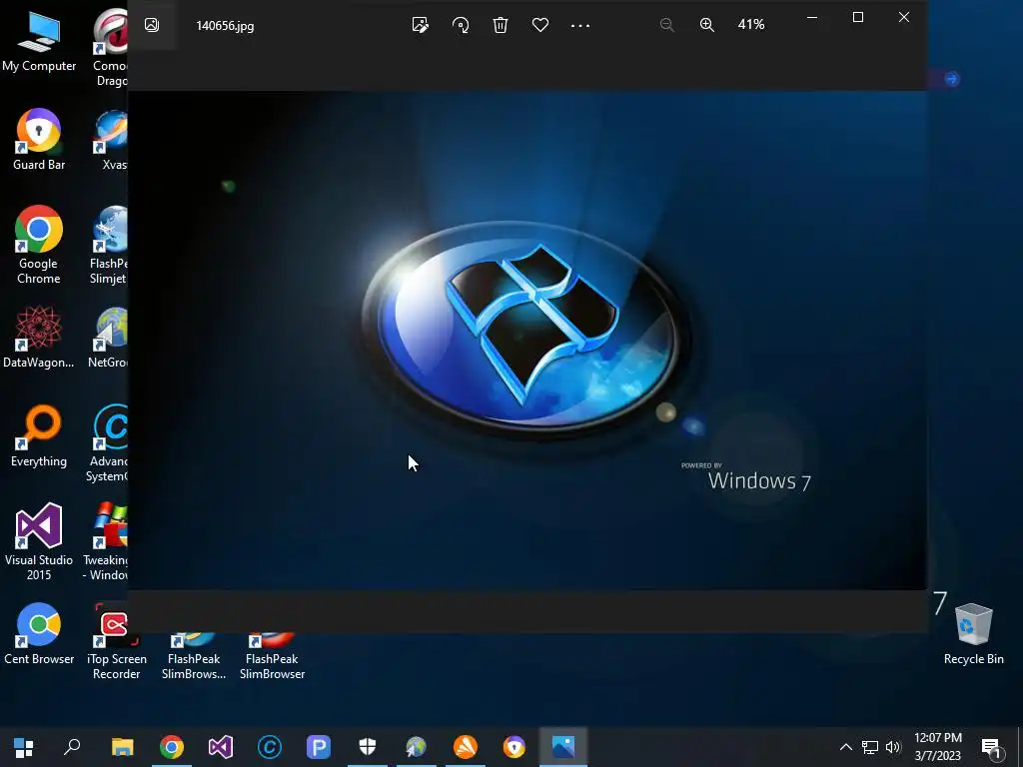The image size is (1023, 767).
Task: Open the orange app icon on taskbar
Action: [466, 747]
